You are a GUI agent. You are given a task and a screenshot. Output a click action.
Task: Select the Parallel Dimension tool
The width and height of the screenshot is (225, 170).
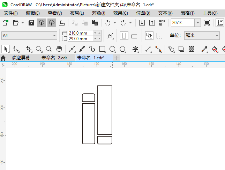coord(149,49)
